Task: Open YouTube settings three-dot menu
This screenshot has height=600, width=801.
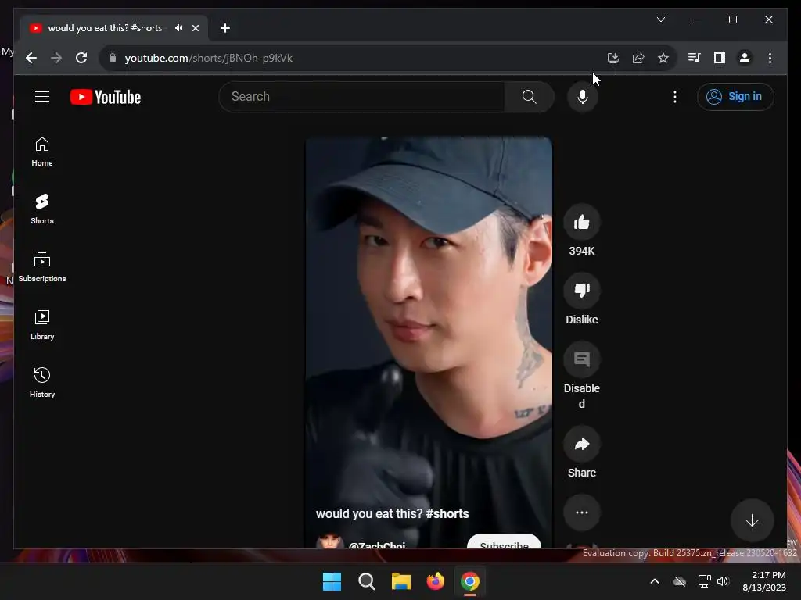Action: [675, 97]
